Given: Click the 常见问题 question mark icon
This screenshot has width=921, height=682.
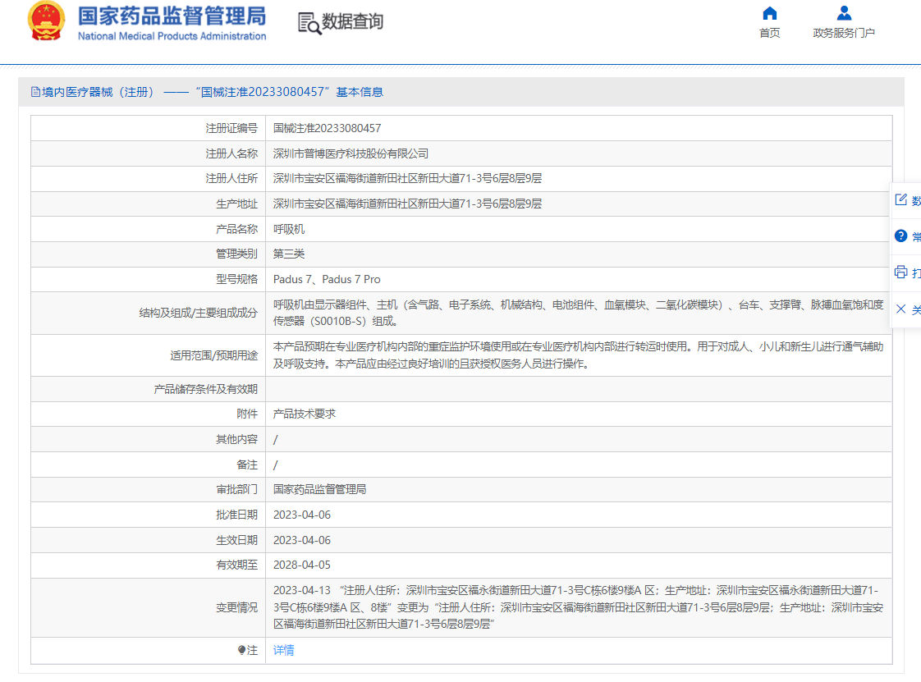Looking at the screenshot, I should coord(900,236).
